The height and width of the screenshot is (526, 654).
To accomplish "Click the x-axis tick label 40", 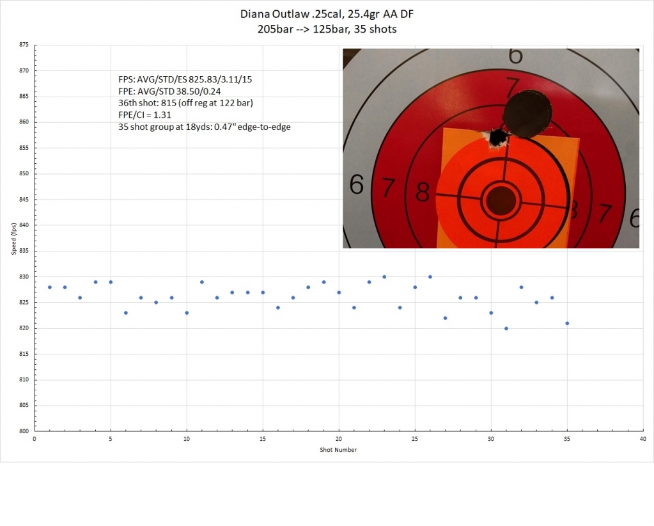I will click(x=643, y=439).
